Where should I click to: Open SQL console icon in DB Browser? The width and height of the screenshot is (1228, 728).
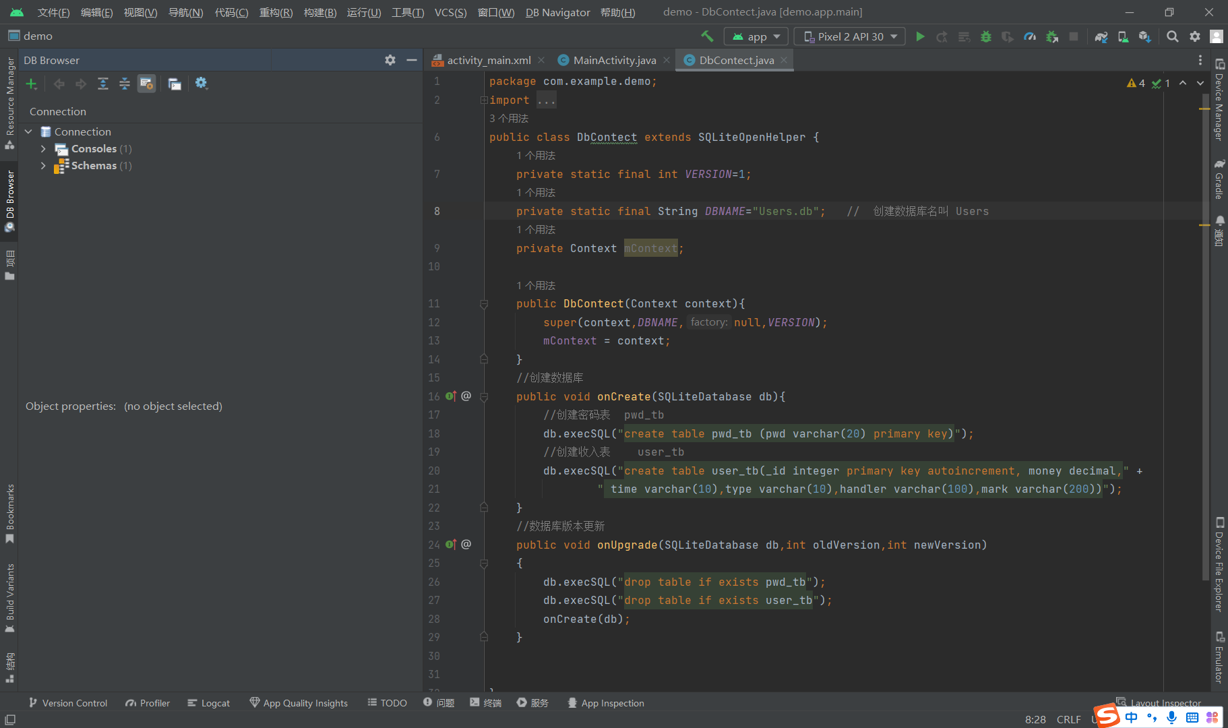click(175, 84)
